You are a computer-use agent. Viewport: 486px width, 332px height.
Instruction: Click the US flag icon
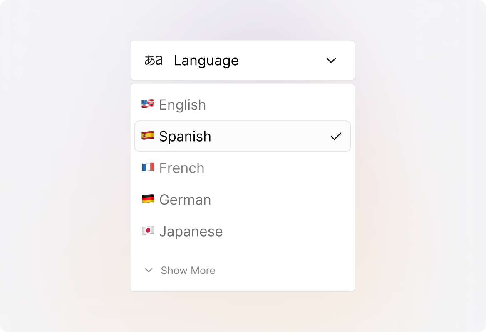(148, 104)
